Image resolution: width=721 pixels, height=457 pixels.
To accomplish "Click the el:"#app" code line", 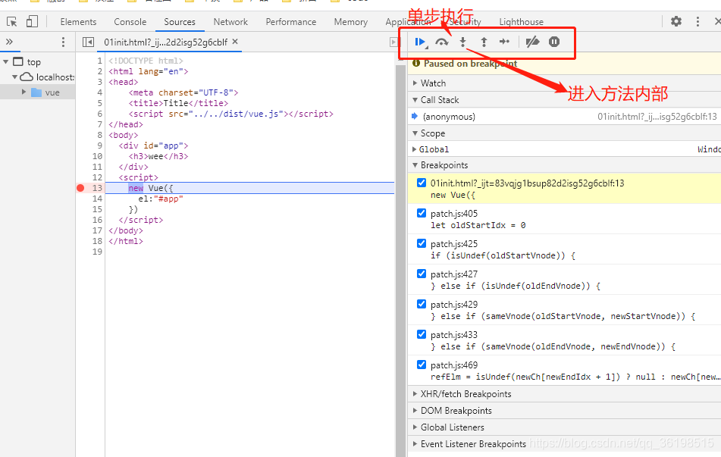I will [161, 199].
